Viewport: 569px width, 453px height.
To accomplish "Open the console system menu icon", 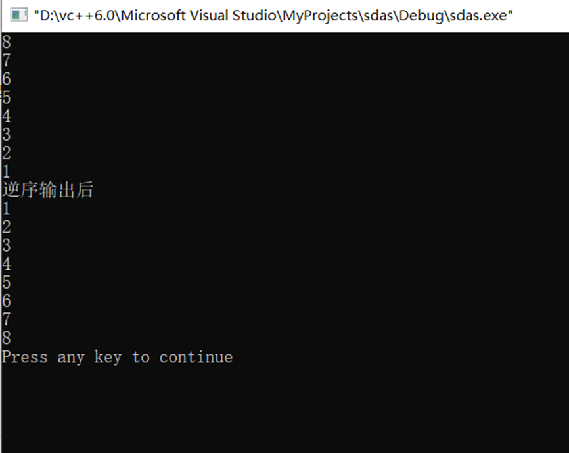I will click(x=19, y=15).
